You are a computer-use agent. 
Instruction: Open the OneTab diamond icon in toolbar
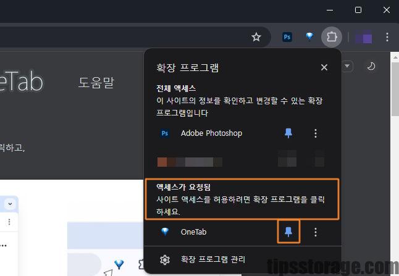309,36
